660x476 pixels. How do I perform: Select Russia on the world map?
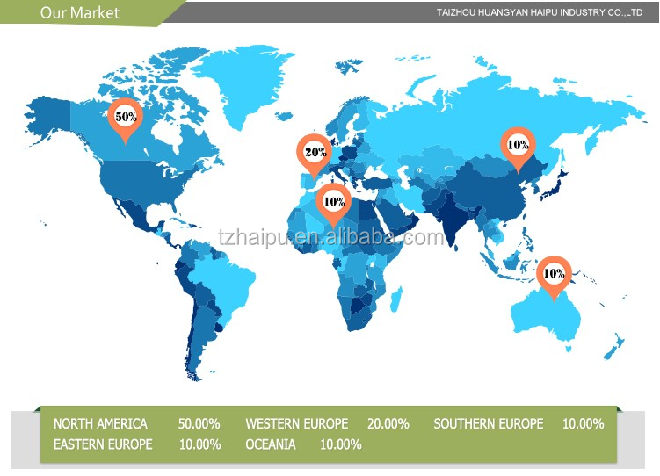[x=492, y=97]
